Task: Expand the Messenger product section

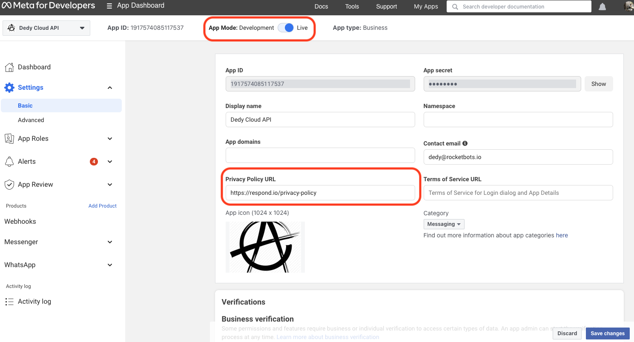Action: click(110, 242)
